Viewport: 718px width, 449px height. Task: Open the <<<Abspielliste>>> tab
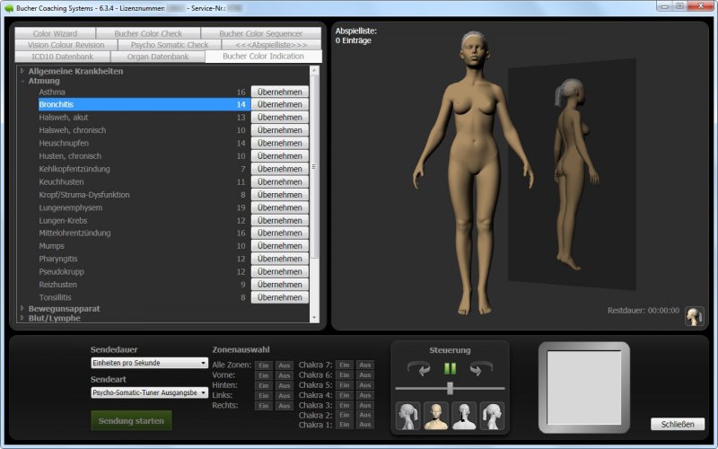pyautogui.click(x=271, y=45)
